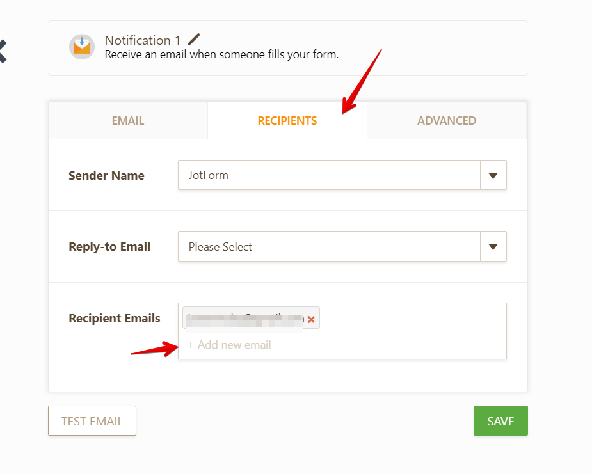Select the existing recipient email chip

(243, 318)
